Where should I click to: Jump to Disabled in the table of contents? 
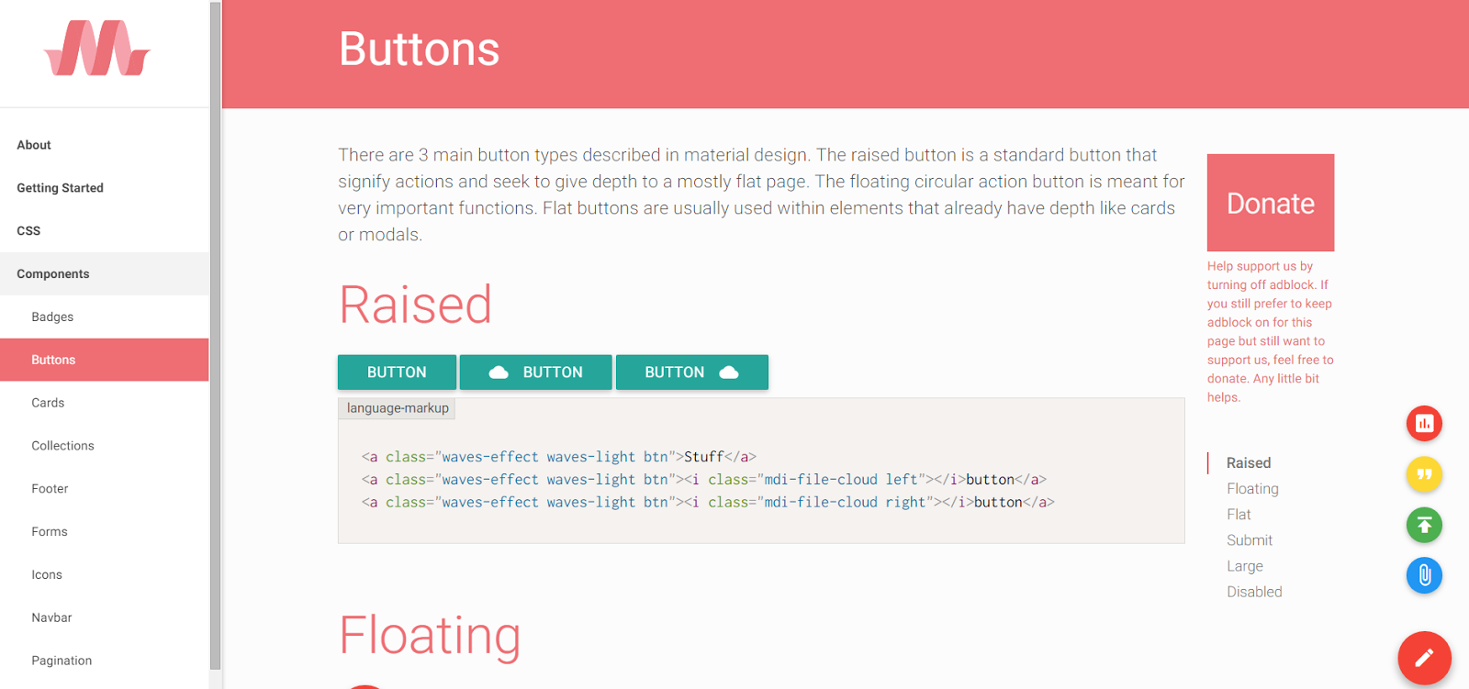1254,592
